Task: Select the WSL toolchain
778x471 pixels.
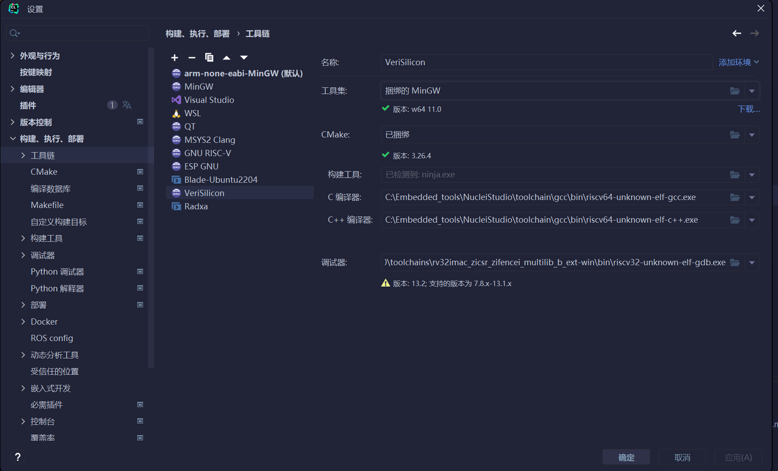Action: [240, 113]
